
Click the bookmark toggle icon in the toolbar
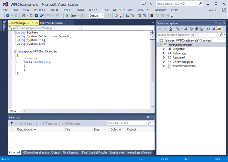[x=152, y=16]
